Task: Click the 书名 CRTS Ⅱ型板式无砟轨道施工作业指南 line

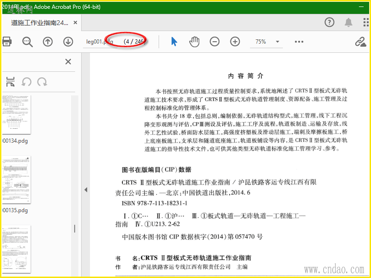Action: click(x=183, y=258)
